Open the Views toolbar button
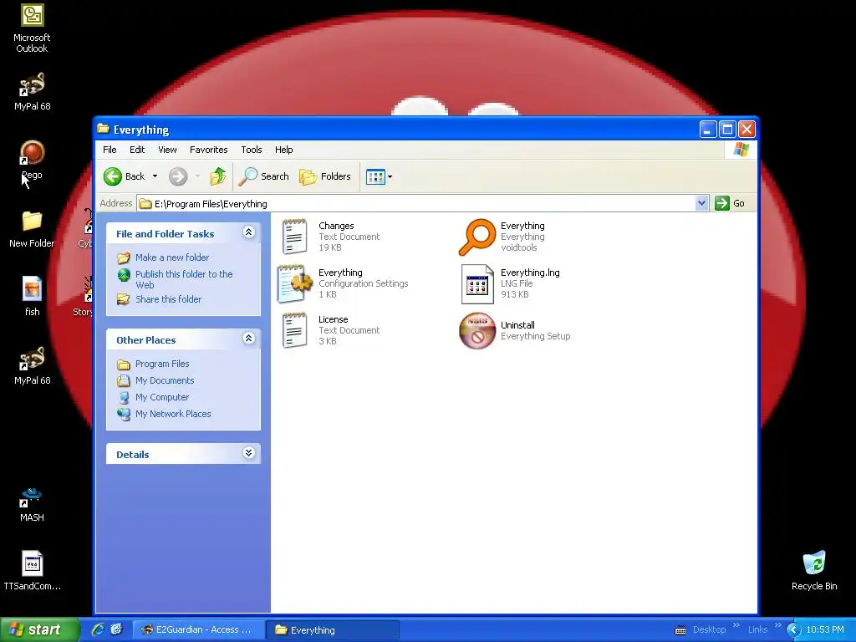Image resolution: width=856 pixels, height=642 pixels. tap(375, 176)
